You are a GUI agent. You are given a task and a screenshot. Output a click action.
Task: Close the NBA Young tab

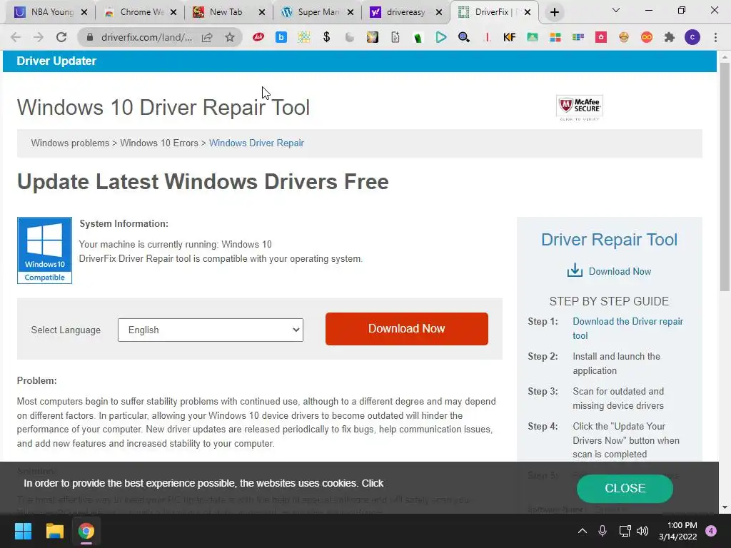point(84,13)
